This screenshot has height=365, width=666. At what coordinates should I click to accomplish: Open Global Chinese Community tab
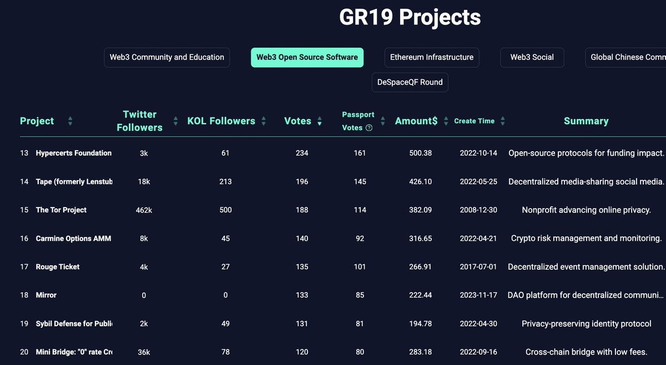click(625, 57)
